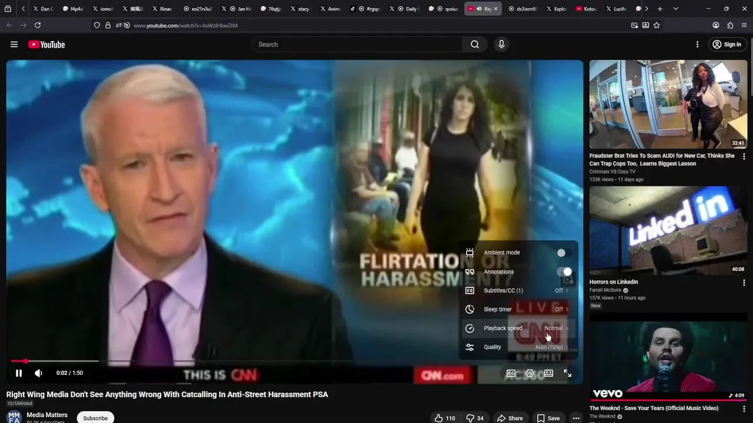
Task: Close the current YouTube tab
Action: click(496, 9)
